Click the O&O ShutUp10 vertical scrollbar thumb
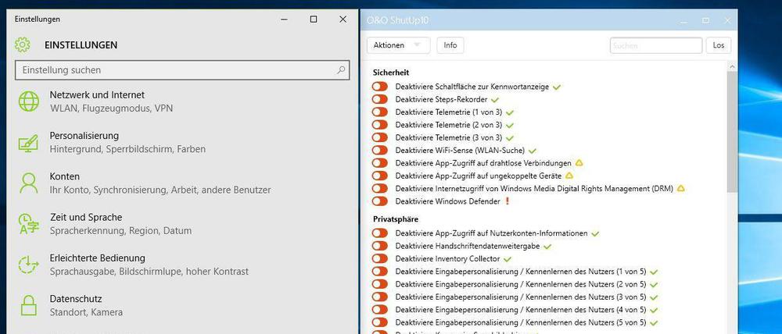 pos(732,132)
